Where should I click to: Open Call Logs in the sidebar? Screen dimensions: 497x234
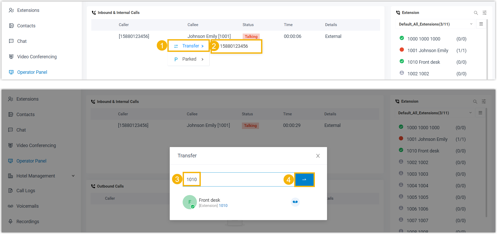(26, 191)
